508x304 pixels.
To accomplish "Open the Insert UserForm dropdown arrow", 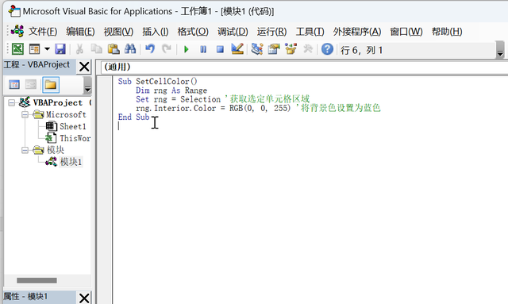I will (47, 49).
